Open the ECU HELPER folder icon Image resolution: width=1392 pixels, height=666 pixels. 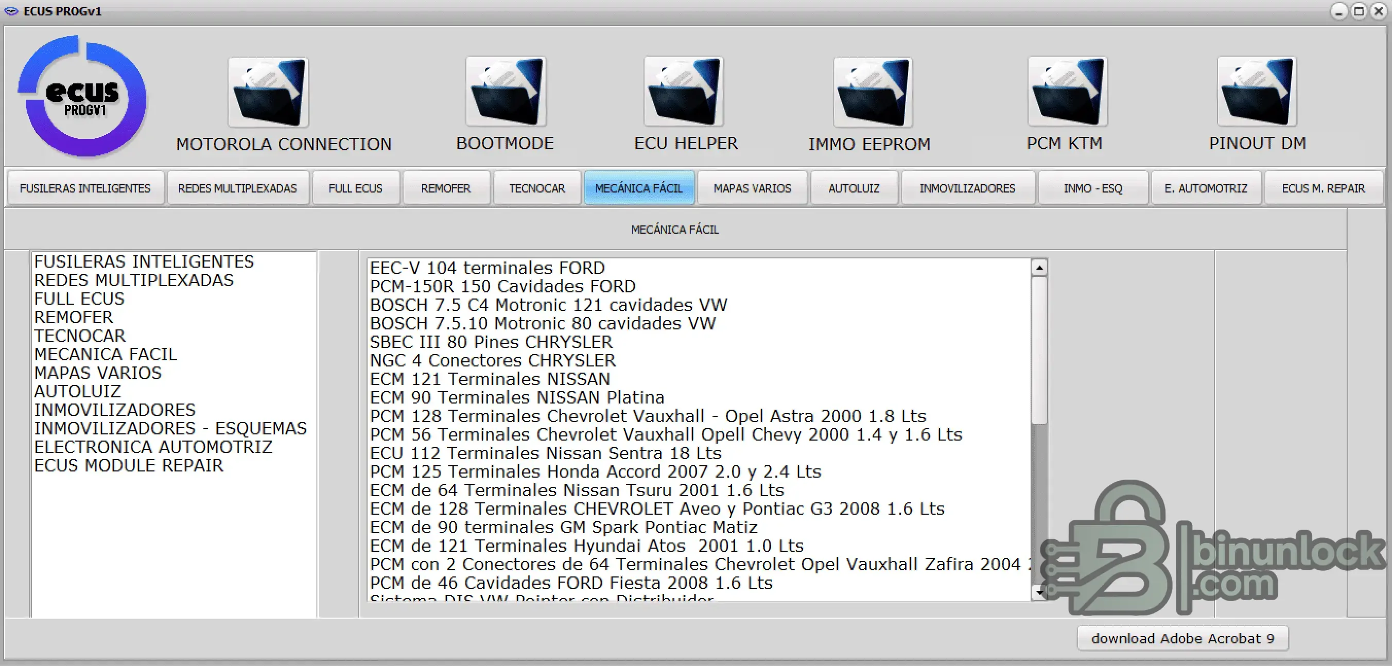[x=684, y=91]
